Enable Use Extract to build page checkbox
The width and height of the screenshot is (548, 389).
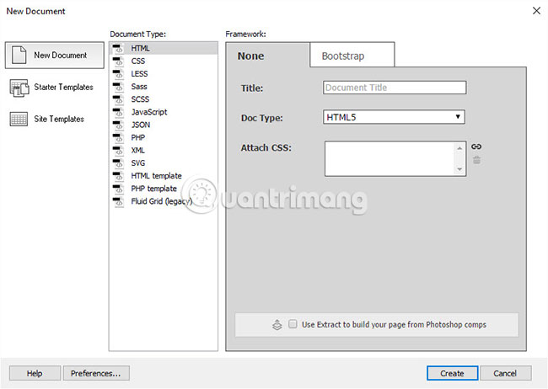[x=293, y=324]
